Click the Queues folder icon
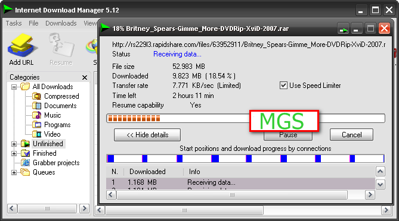This screenshot has height=221, width=399. coord(26,172)
